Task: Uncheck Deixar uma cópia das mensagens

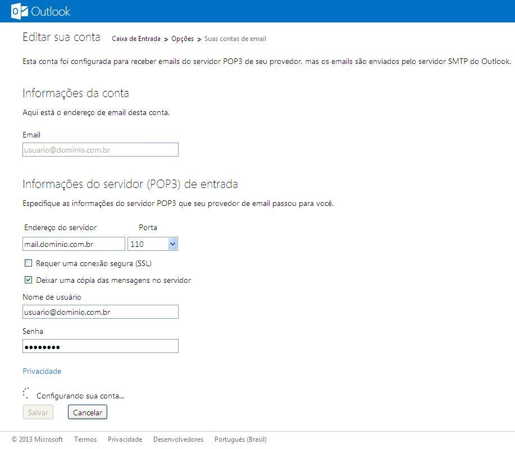Action: pyautogui.click(x=29, y=280)
